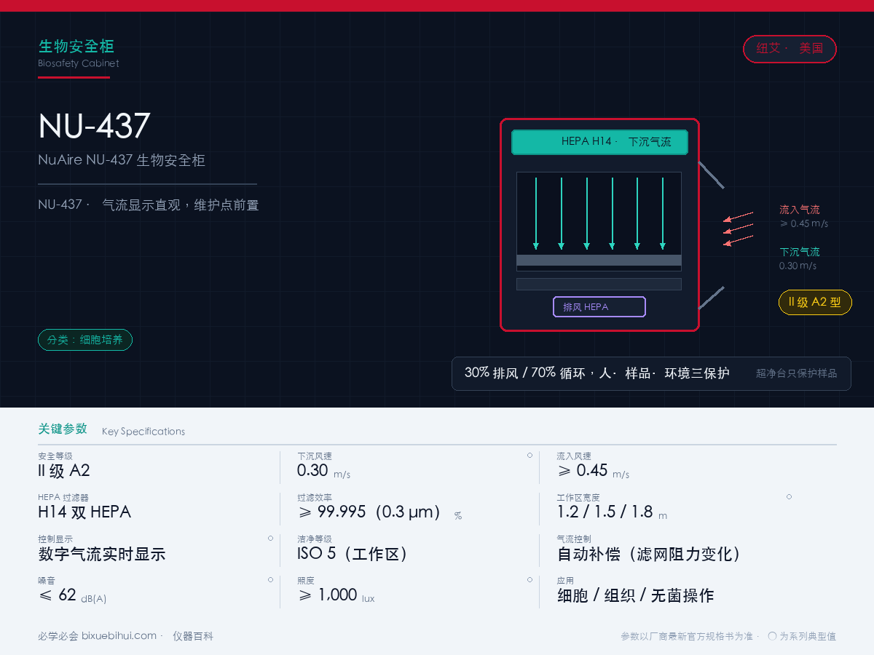Click the 气流控制 spec label
This screenshot has width=874, height=655.
pos(575,539)
